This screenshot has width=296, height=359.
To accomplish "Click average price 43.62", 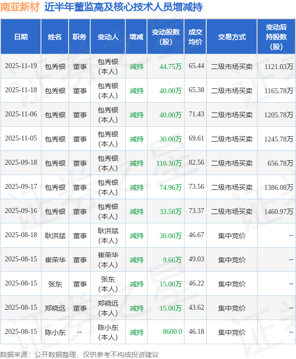I will [196, 308].
